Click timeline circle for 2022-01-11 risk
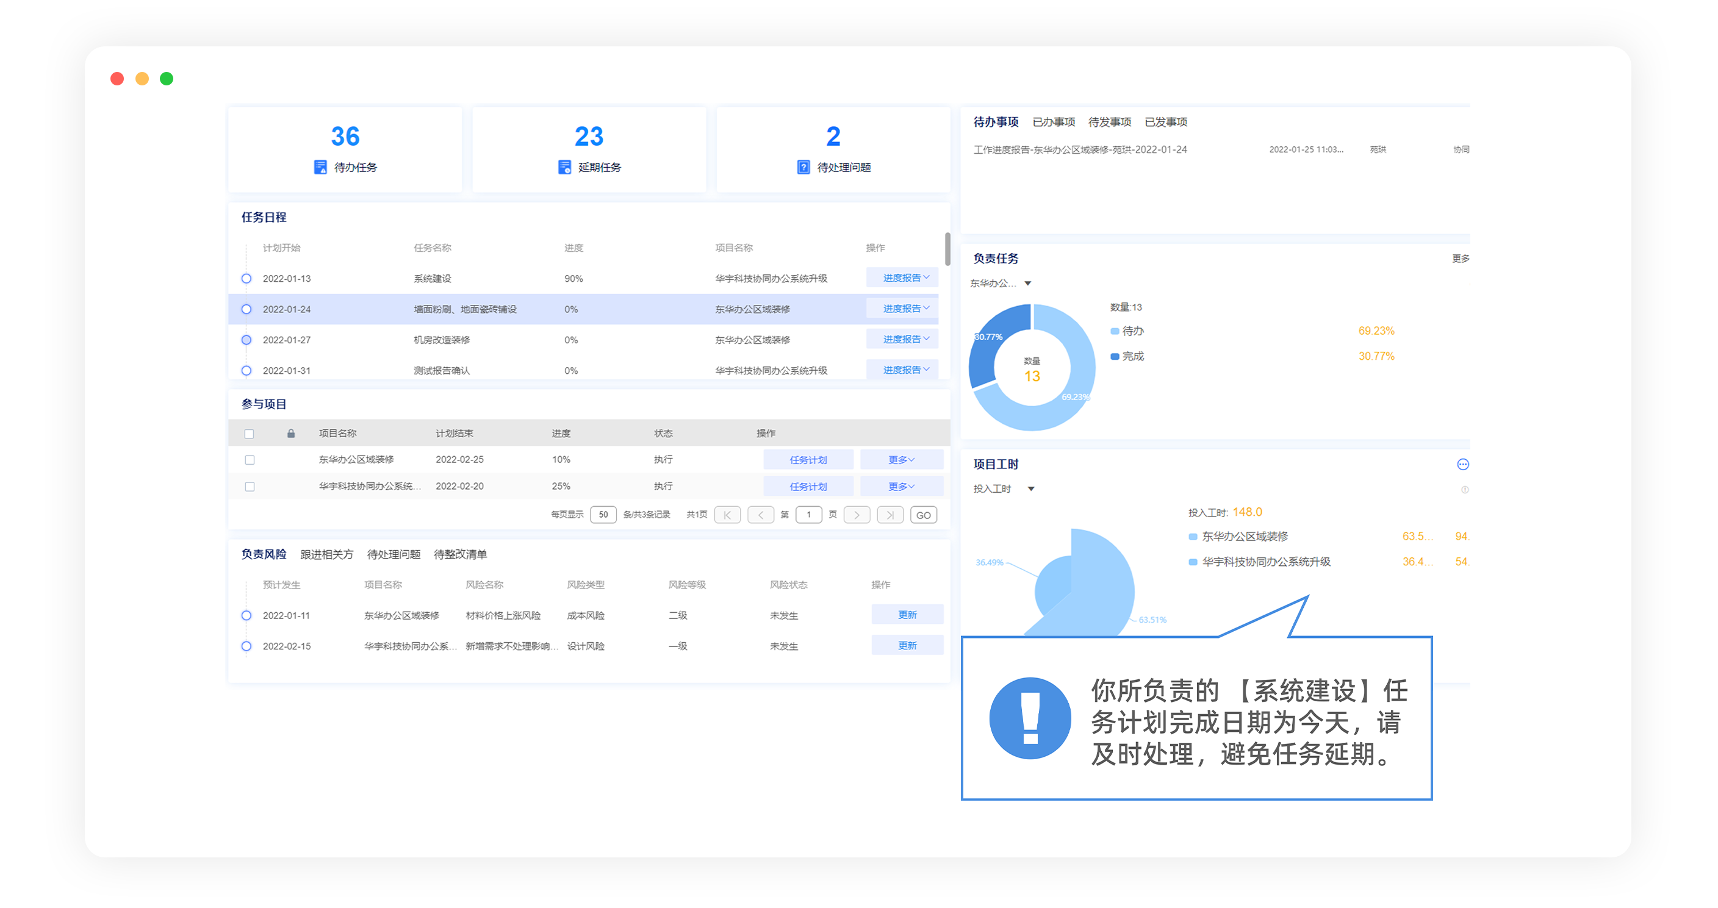The height and width of the screenshot is (908, 1718). [246, 615]
